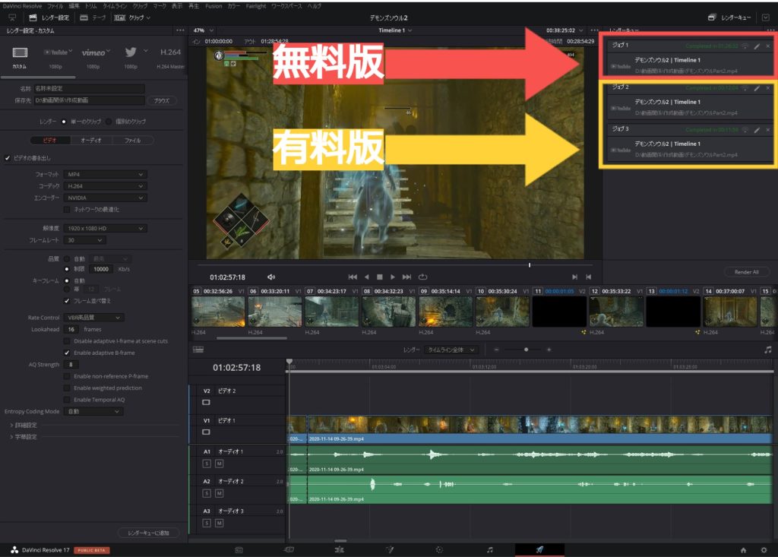The image size is (778, 557).
Task: Enable Network Optimization checkbox
Action: click(x=67, y=210)
